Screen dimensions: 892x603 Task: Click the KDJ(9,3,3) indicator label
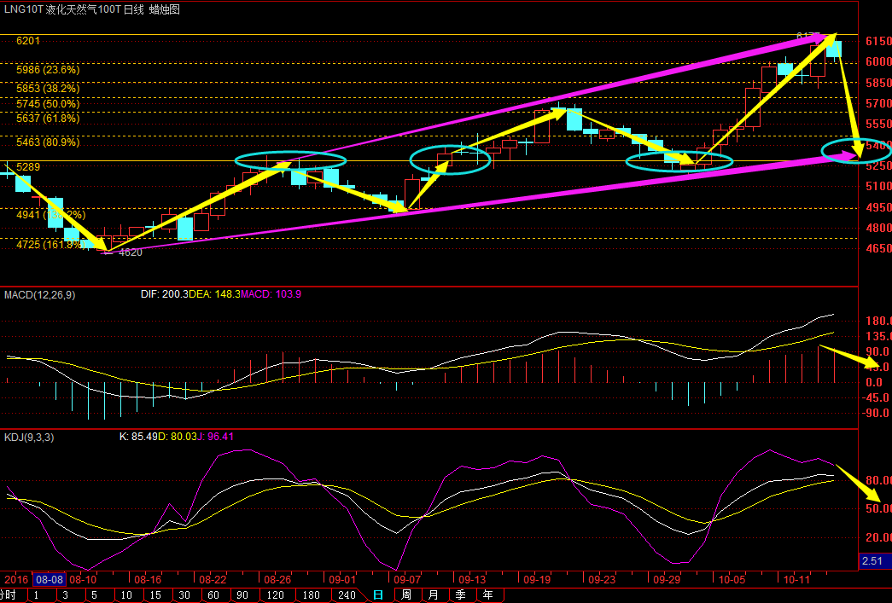click(x=29, y=437)
